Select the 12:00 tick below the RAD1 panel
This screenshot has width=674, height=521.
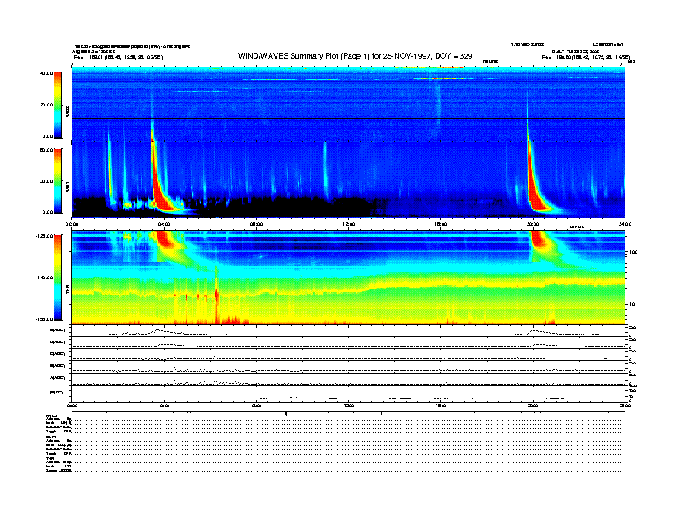[x=349, y=224]
